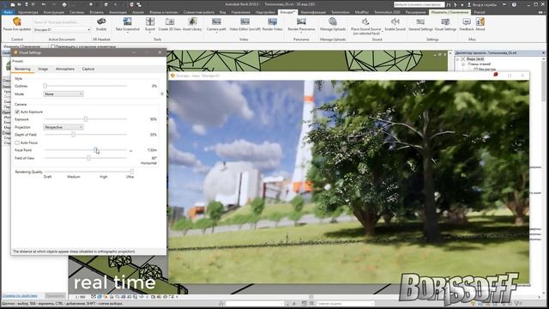Click the Feedback icon

(x=467, y=21)
